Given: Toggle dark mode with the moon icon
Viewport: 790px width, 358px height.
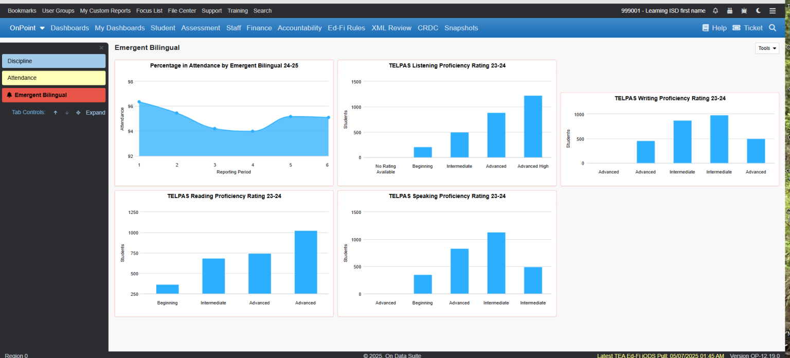Looking at the screenshot, I should [758, 10].
